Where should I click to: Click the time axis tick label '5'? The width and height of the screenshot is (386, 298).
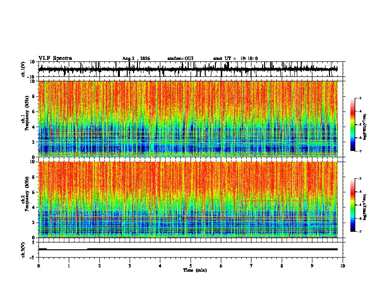click(x=191, y=266)
